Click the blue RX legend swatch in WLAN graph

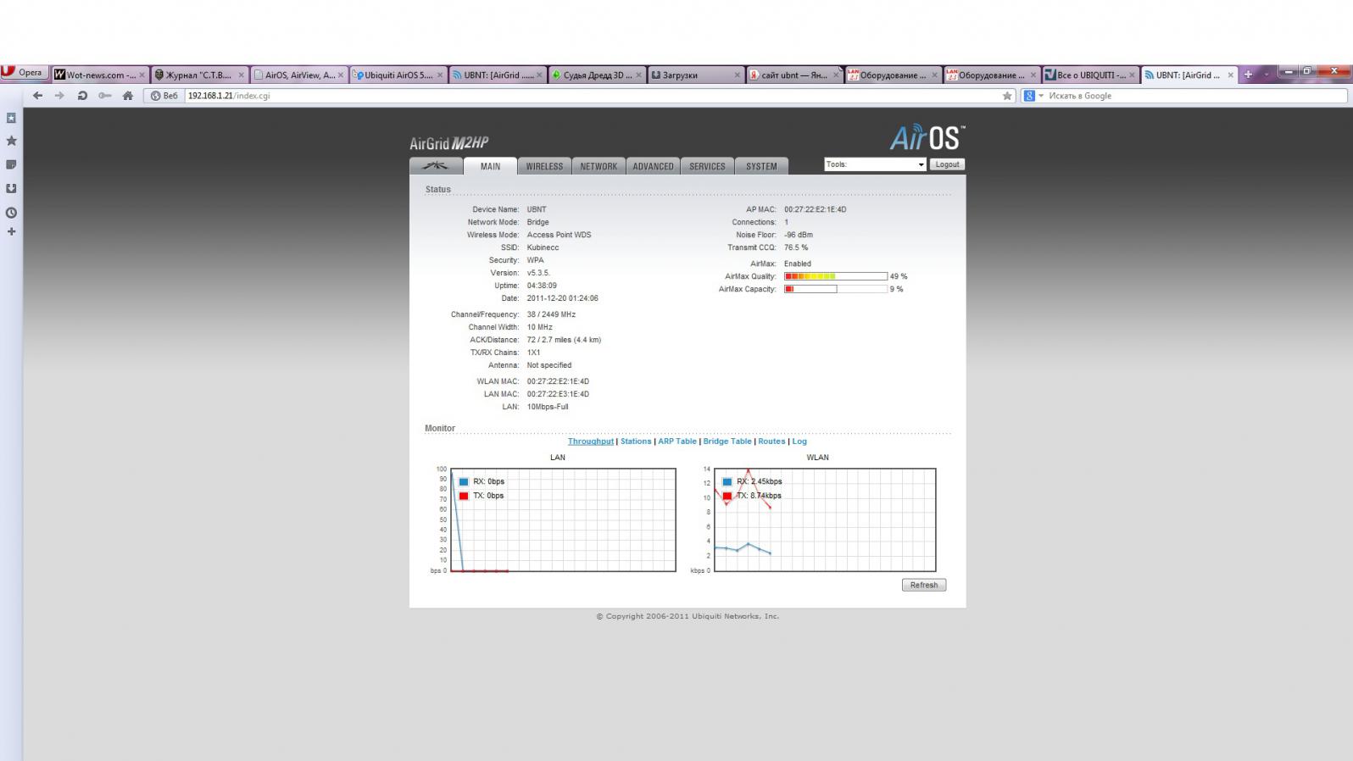click(727, 481)
